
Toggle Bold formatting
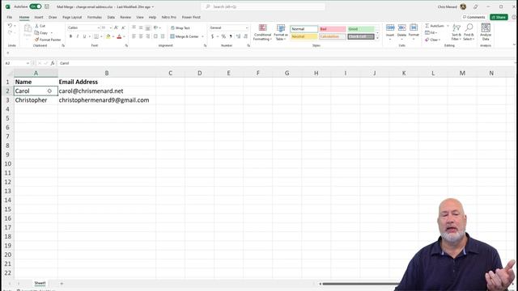coord(70,36)
